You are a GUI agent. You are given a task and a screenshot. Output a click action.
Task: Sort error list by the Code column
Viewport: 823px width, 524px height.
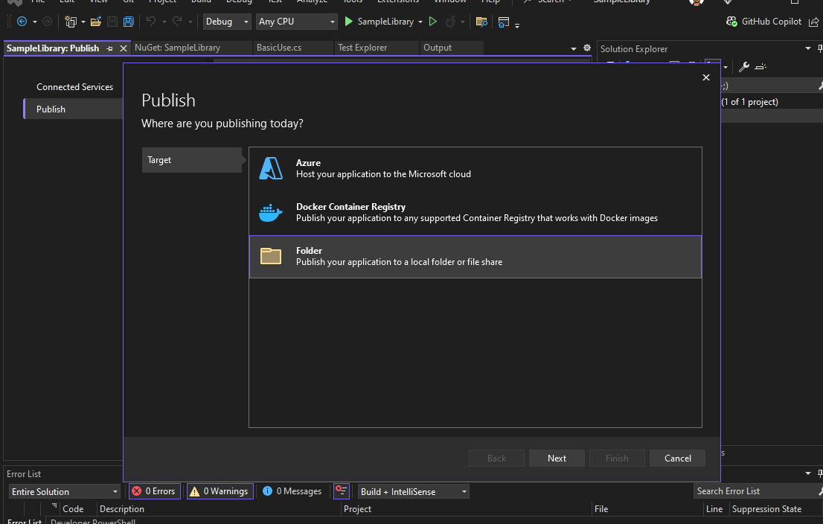77,509
